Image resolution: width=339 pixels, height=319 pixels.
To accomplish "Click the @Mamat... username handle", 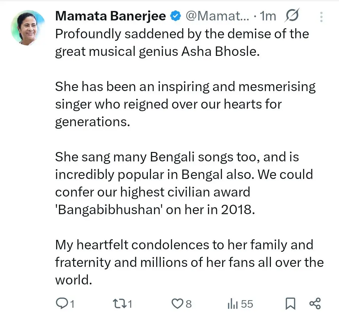I will [217, 16].
